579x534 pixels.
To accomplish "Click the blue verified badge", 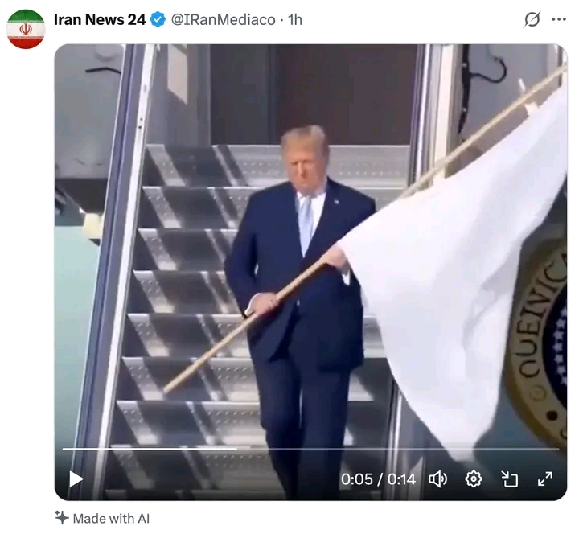I will tap(158, 20).
